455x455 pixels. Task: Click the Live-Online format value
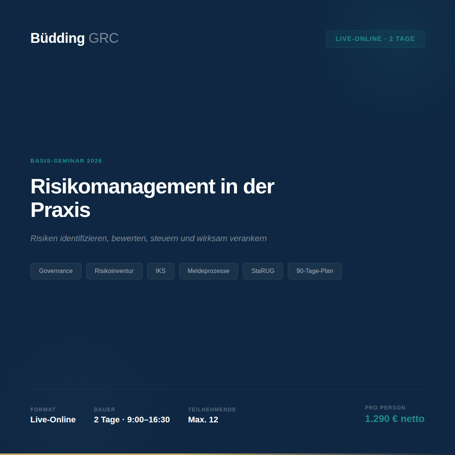[53, 420]
